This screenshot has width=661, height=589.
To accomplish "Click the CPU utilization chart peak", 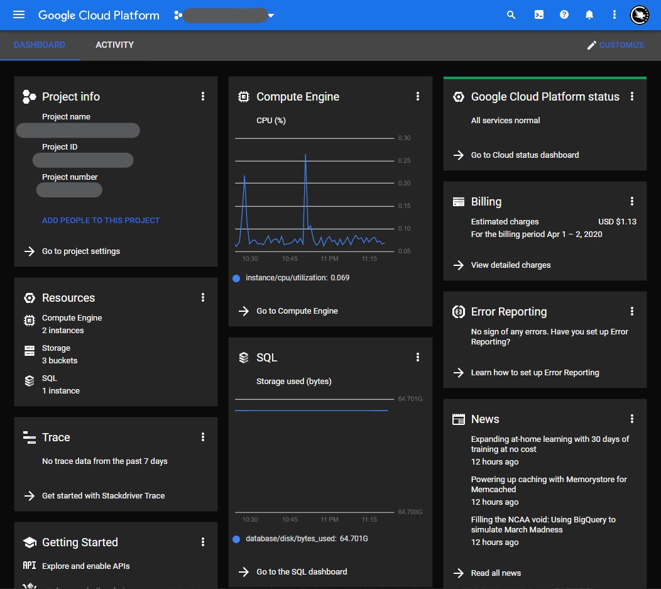I will 305,155.
